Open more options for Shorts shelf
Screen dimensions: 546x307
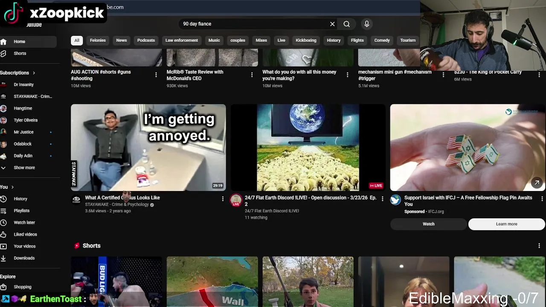539,246
